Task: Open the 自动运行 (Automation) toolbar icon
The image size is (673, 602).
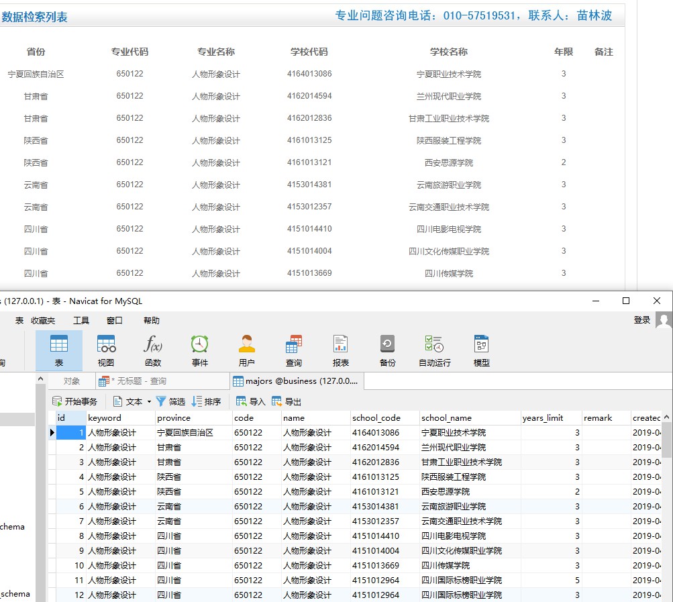Action: point(434,350)
